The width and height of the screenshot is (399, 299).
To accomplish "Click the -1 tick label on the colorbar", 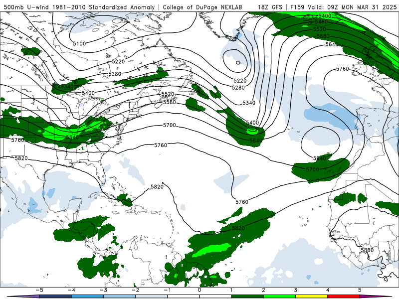I will coord(168,290).
